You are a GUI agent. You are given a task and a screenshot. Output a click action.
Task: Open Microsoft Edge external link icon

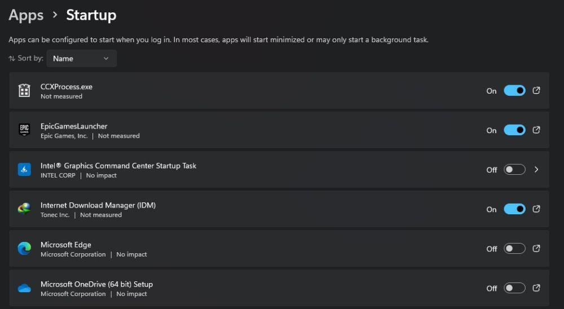tap(536, 248)
